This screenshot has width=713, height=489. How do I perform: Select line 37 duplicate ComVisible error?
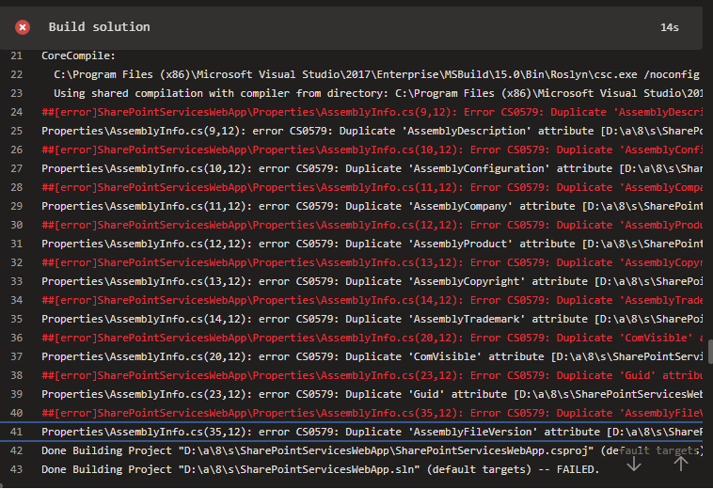click(351, 356)
